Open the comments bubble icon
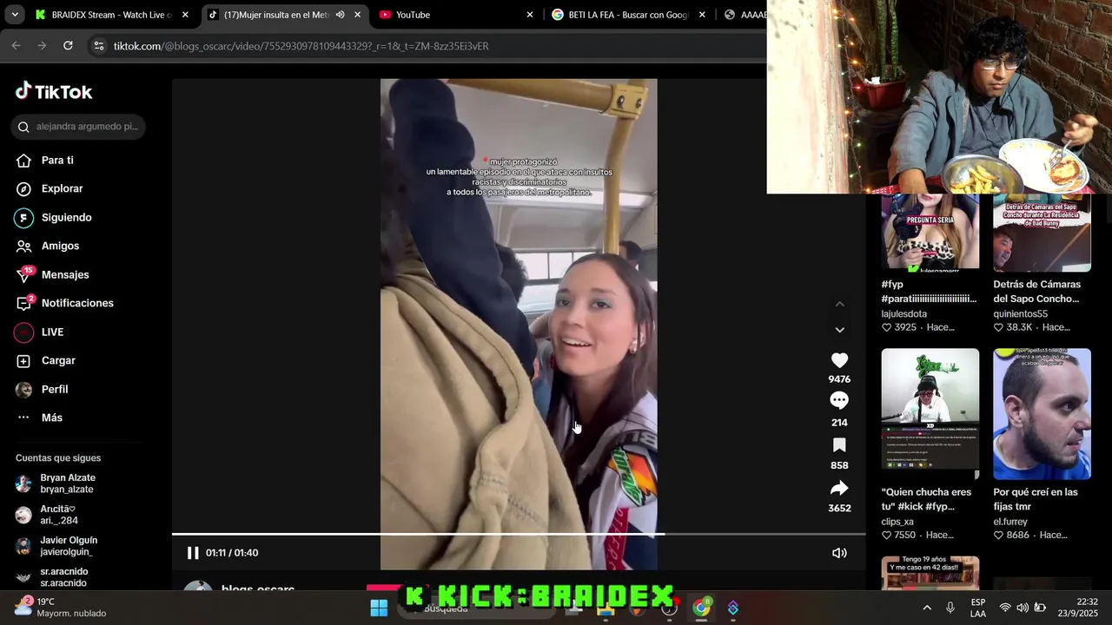The image size is (1112, 625). [839, 400]
